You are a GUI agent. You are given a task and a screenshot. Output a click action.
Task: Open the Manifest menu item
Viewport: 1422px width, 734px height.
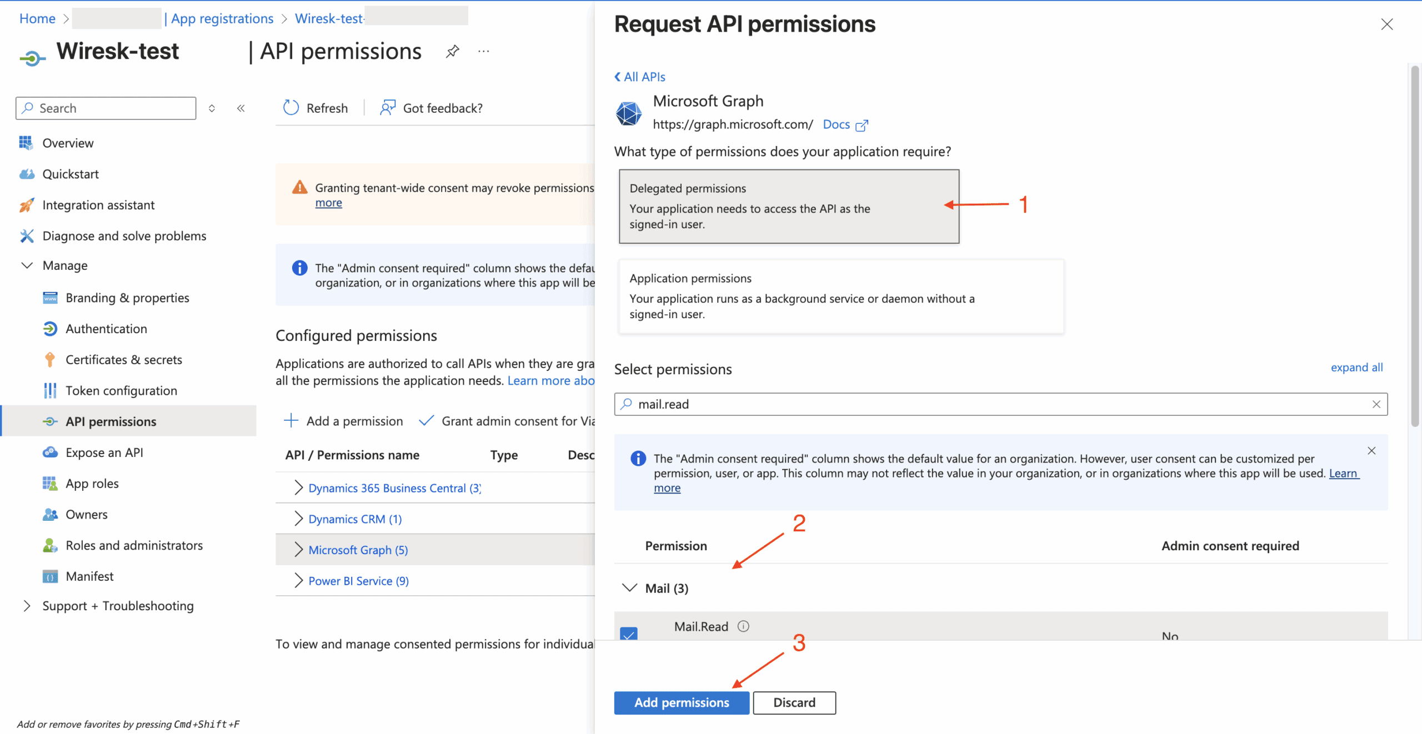pyautogui.click(x=89, y=576)
